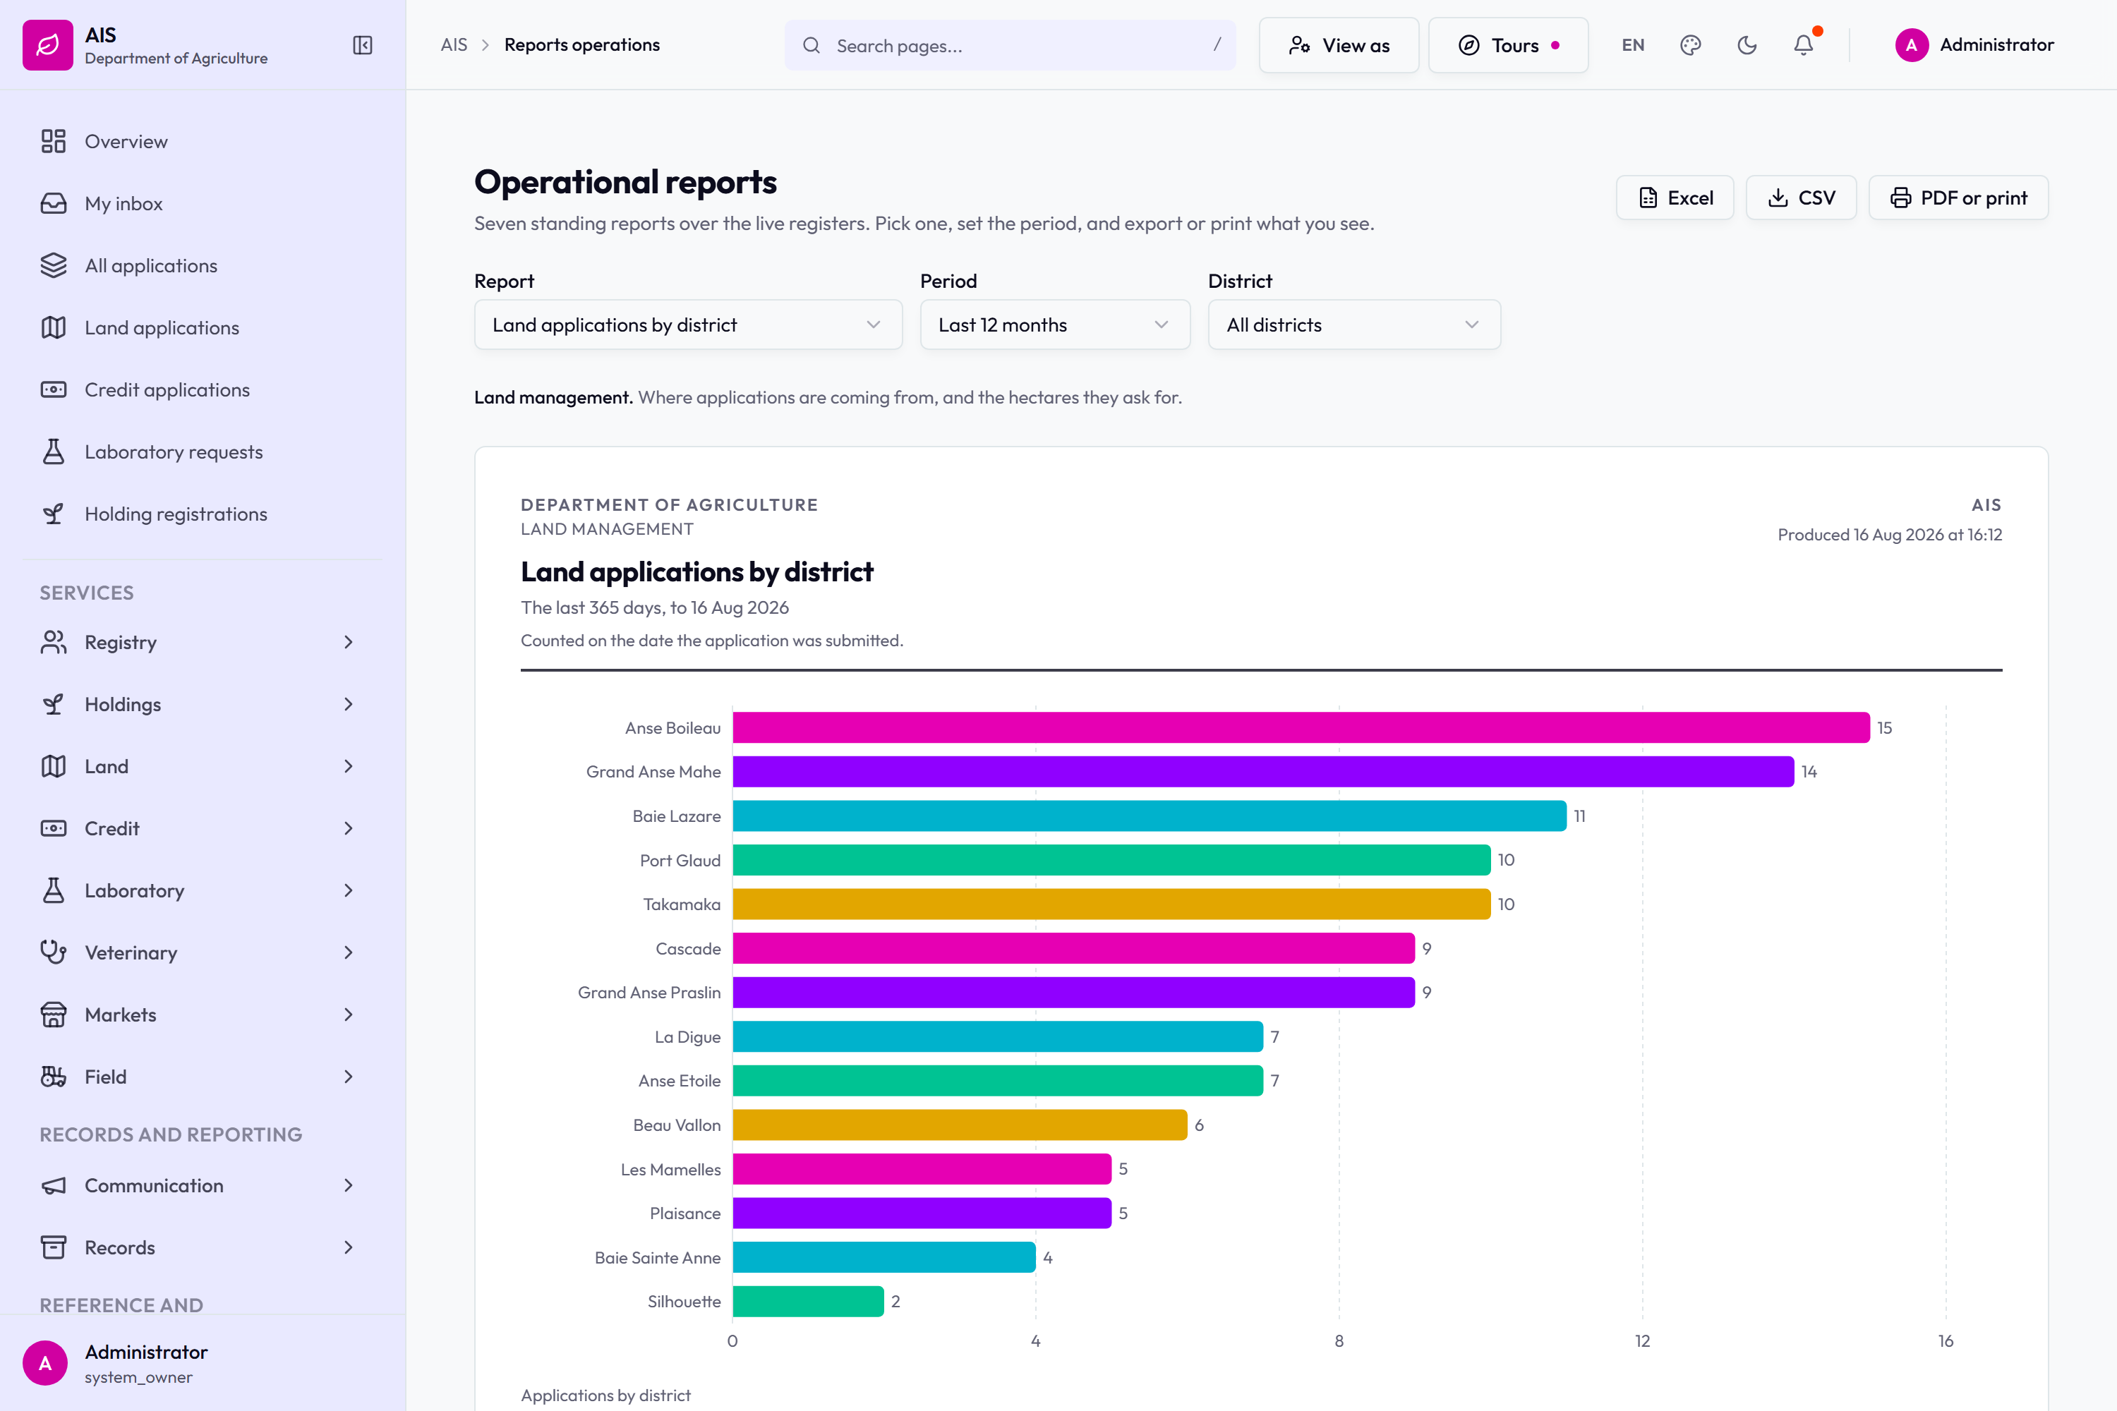This screenshot has height=1411, width=2117.
Task: Collapse the sidebar panel icon
Action: [x=363, y=45]
